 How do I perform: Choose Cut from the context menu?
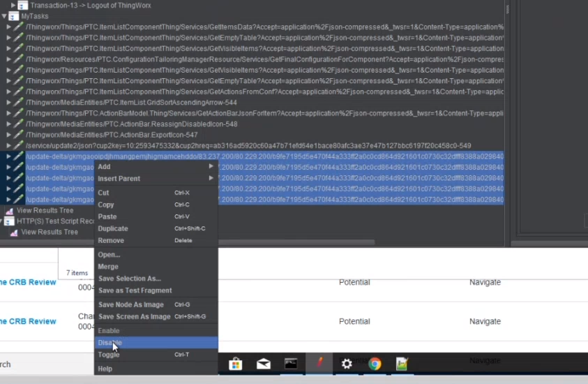coord(156,193)
